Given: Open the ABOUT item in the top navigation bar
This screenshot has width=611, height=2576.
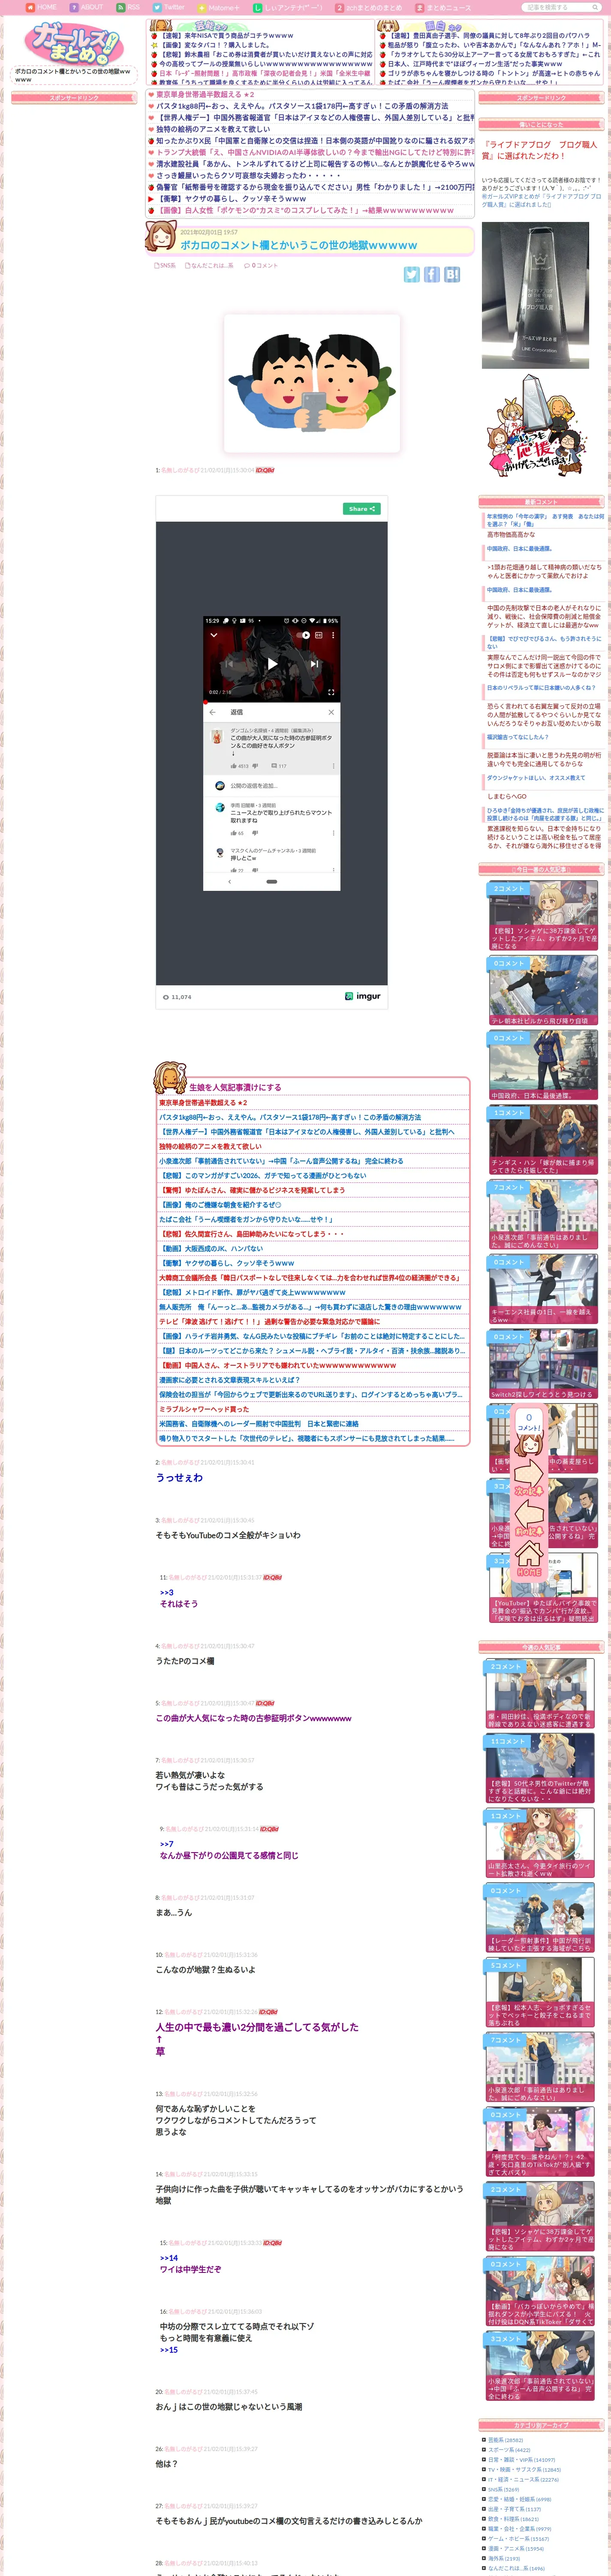Looking at the screenshot, I should pos(86,7).
